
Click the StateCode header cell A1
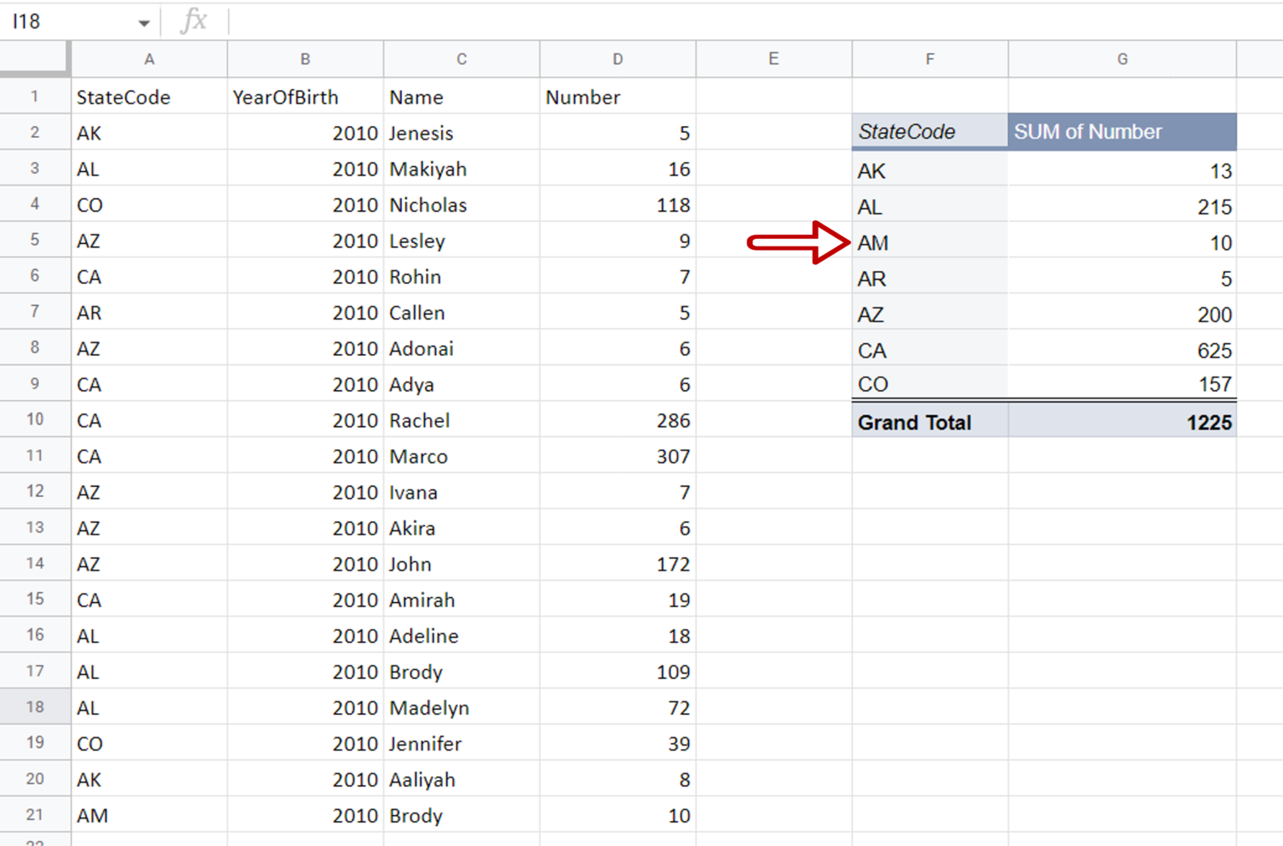coord(149,98)
